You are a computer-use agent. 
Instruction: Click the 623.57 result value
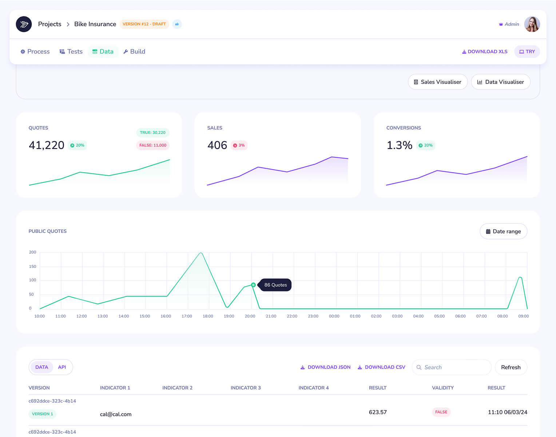click(378, 412)
